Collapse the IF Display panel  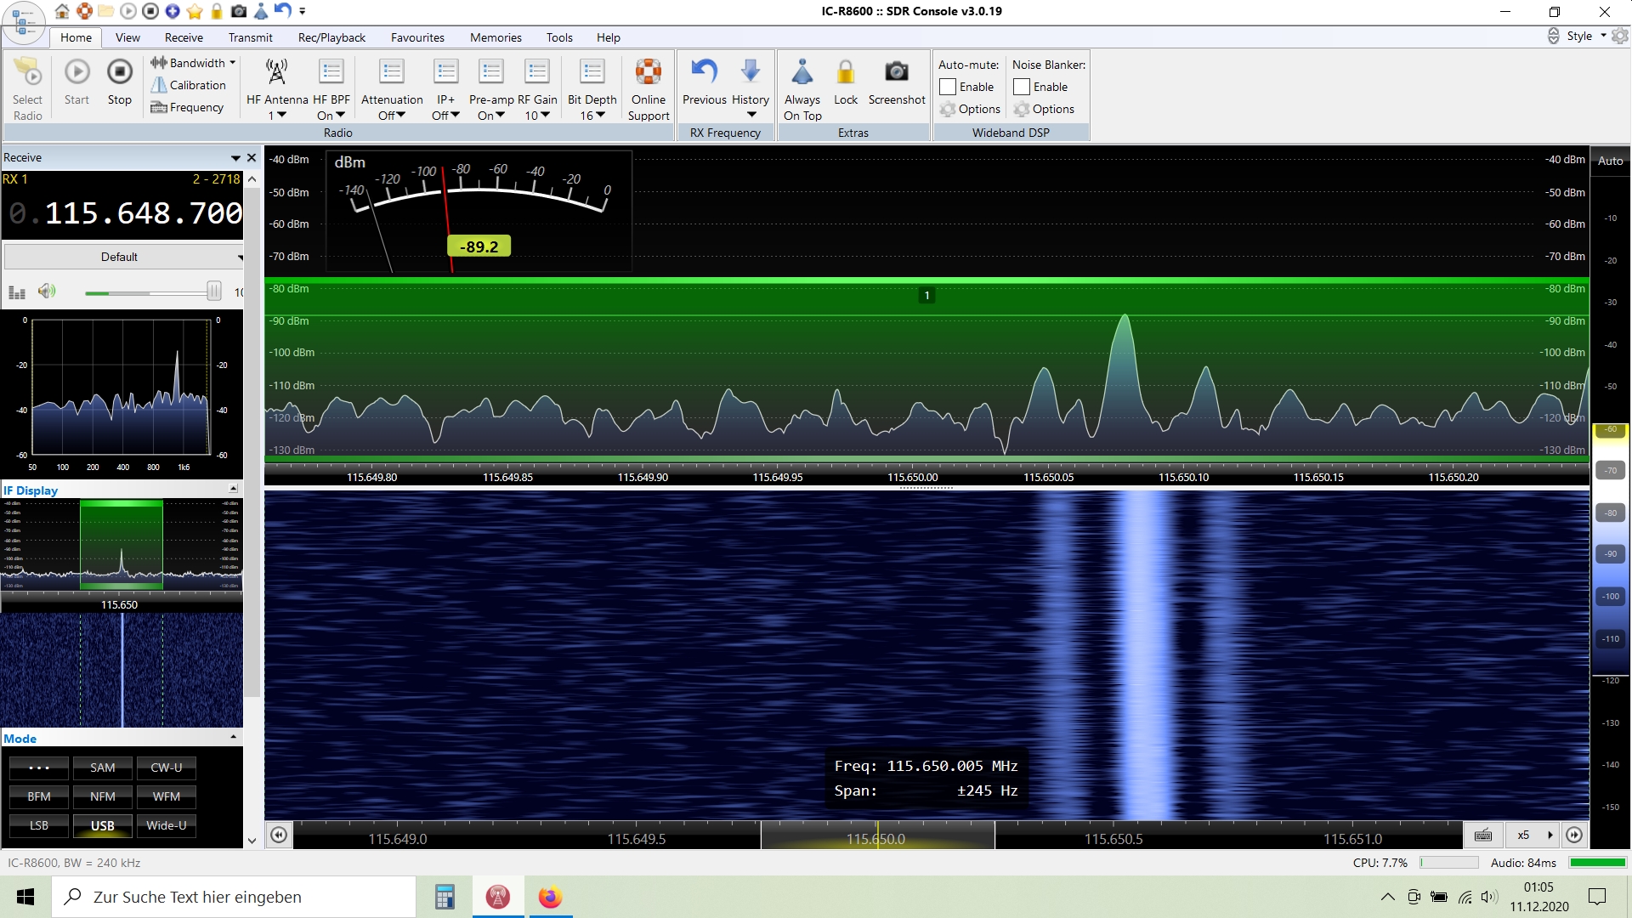click(233, 489)
